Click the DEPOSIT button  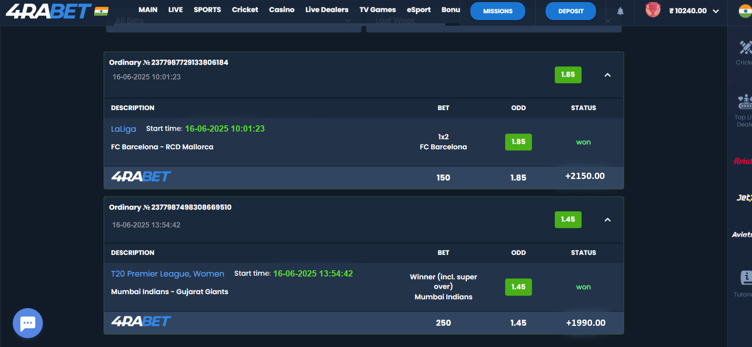pyautogui.click(x=571, y=11)
